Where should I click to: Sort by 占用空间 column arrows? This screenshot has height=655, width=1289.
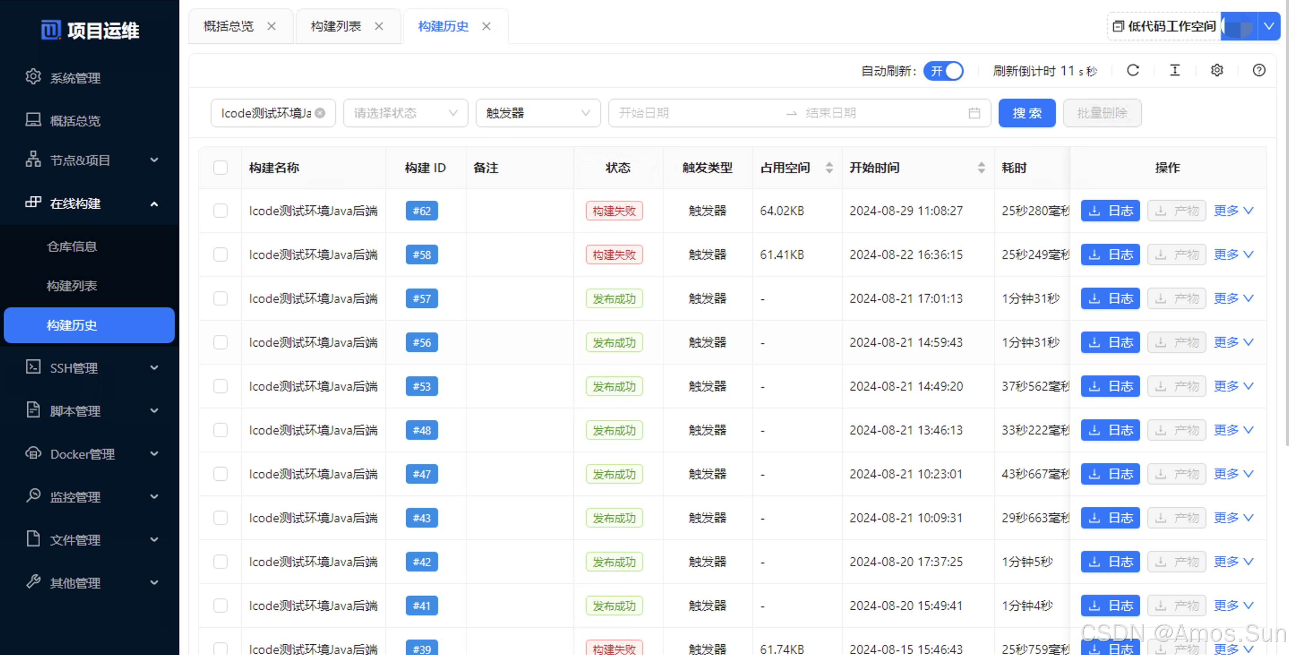pyautogui.click(x=829, y=168)
